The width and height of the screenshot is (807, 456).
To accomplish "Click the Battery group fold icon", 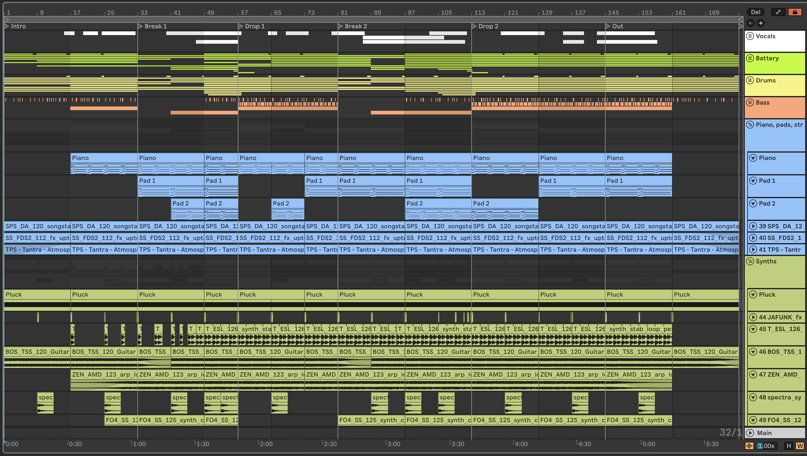I will point(750,58).
